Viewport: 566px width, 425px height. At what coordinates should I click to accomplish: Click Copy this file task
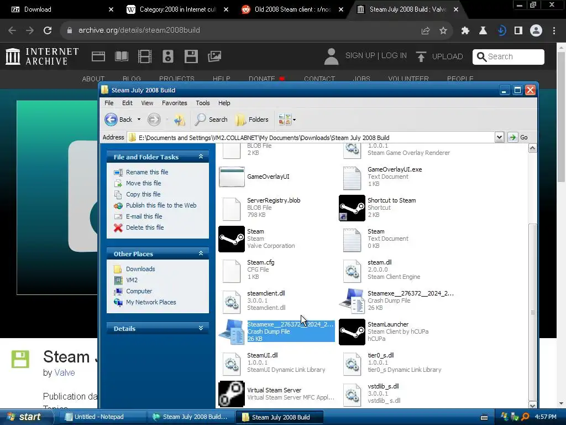pos(143,194)
